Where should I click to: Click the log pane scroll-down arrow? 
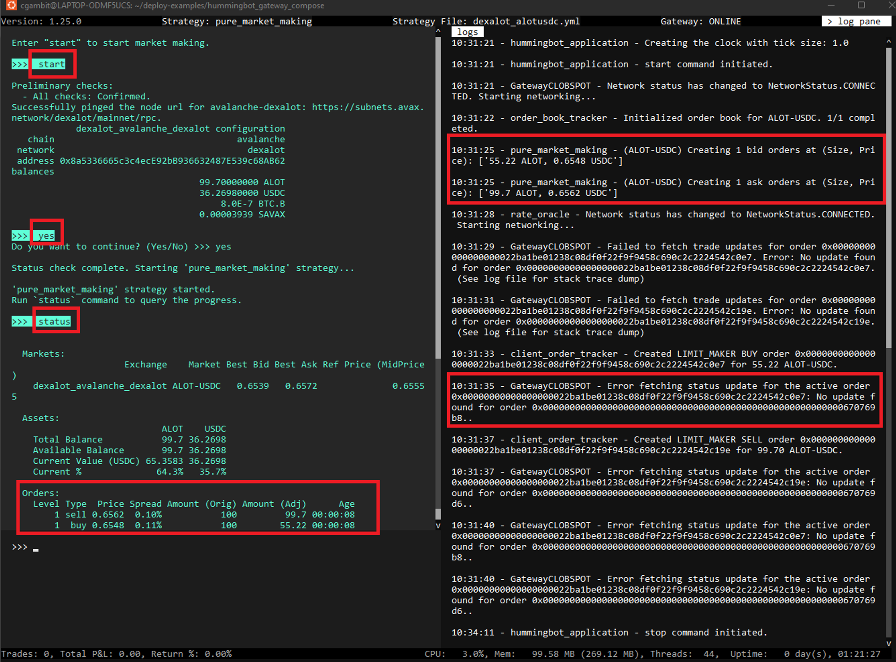point(889,644)
